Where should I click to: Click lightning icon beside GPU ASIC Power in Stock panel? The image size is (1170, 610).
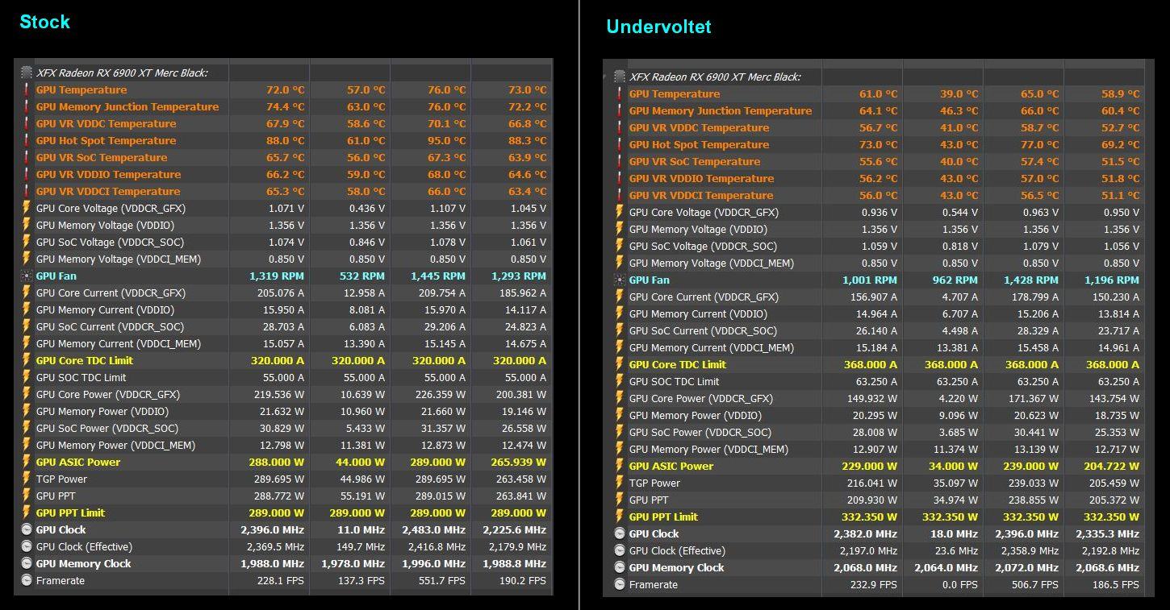pyautogui.click(x=27, y=462)
